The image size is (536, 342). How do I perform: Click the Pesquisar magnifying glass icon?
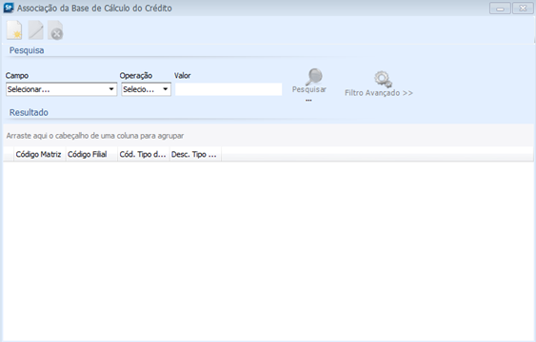314,77
